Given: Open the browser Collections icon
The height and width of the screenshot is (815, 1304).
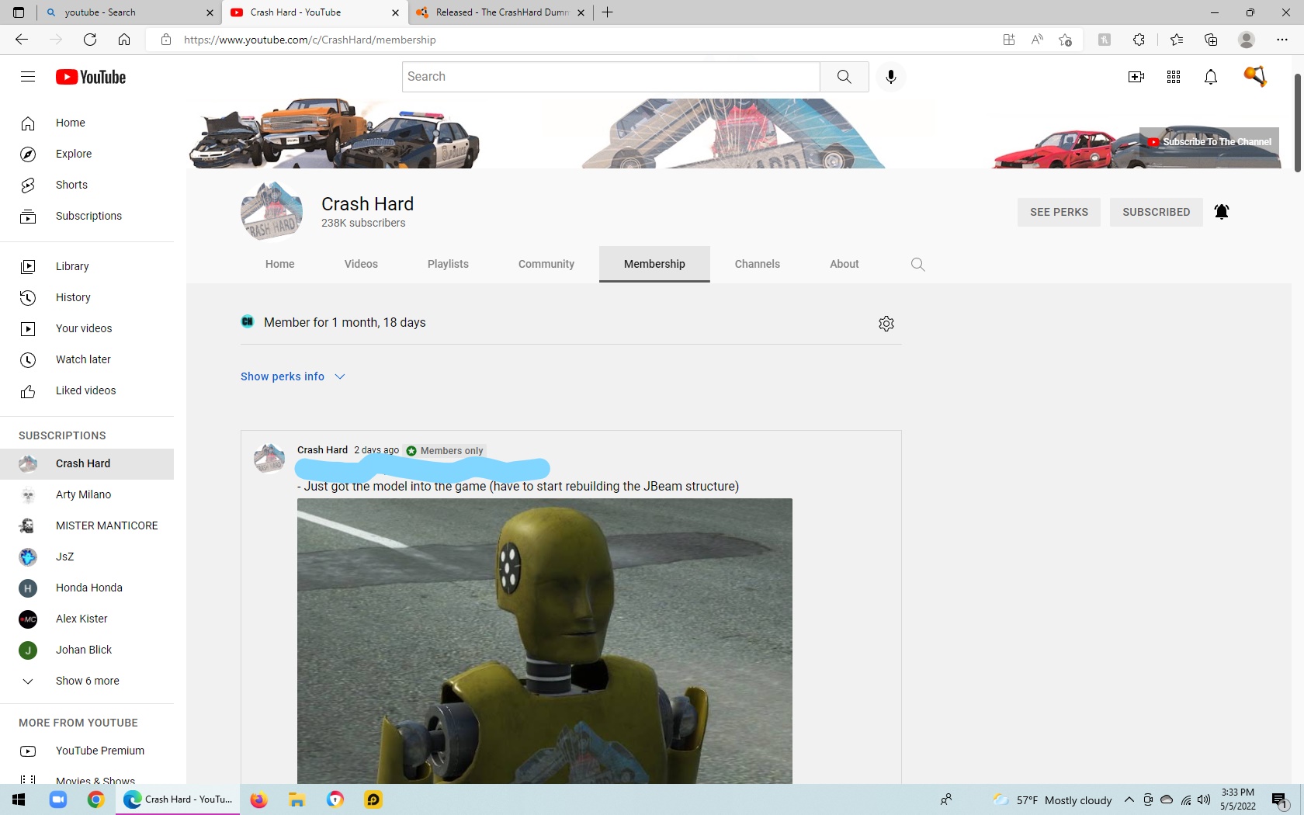Looking at the screenshot, I should [1211, 40].
